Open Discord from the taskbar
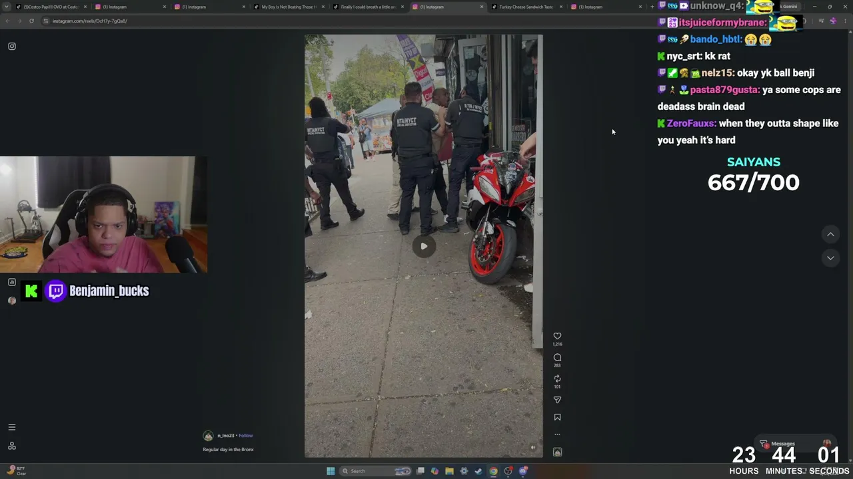The height and width of the screenshot is (479, 853). [x=523, y=471]
